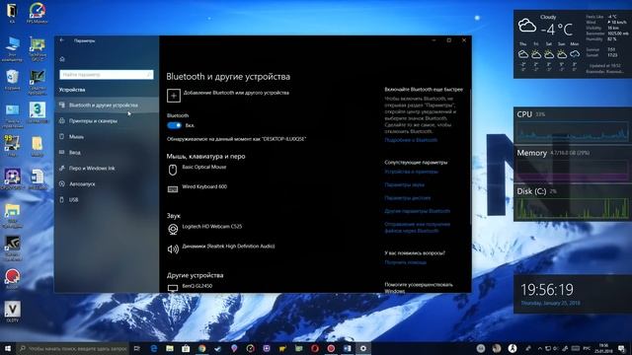Open Microsoft Store from the taskbar
The image size is (632, 355).
[186, 348]
